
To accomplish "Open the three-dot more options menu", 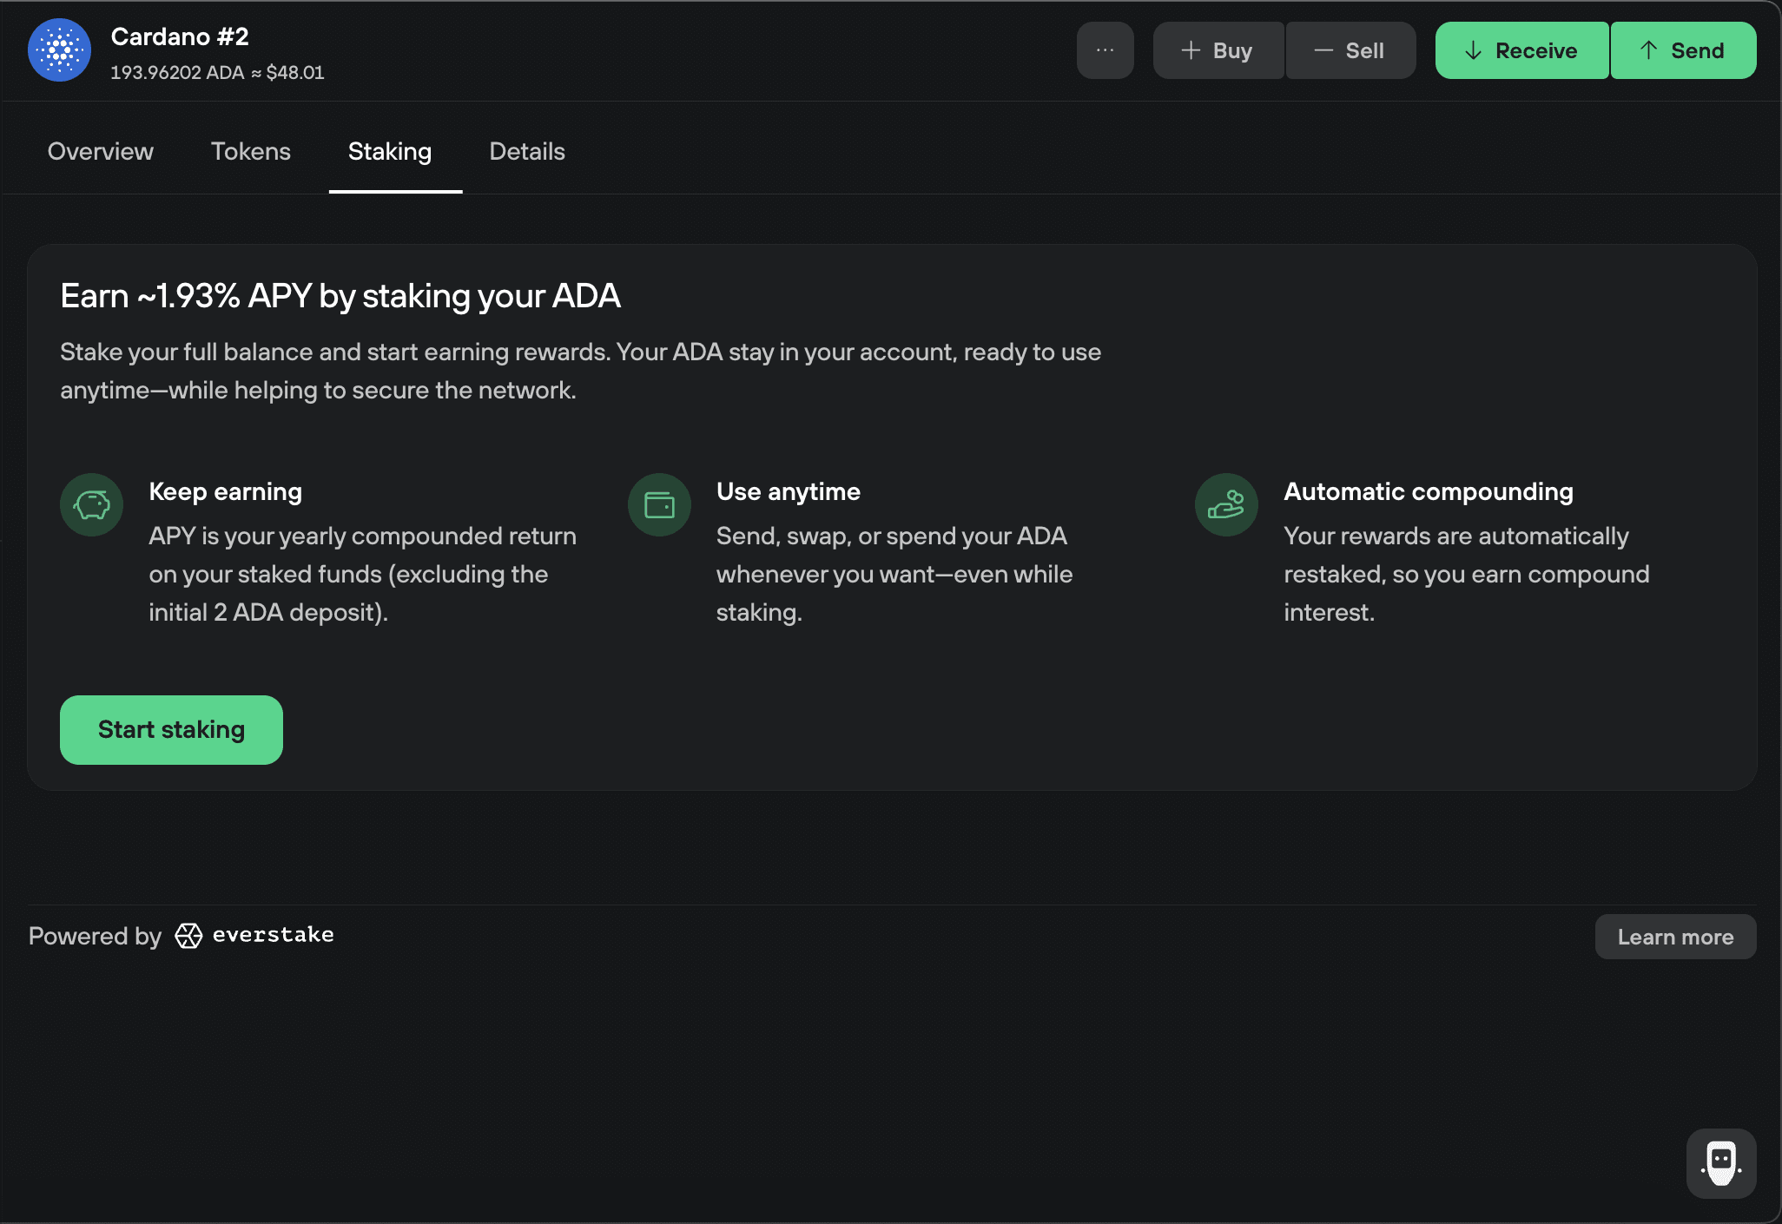I will (1105, 50).
